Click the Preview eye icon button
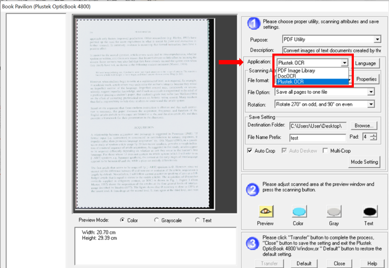This screenshot has width=389, height=268. (x=265, y=211)
